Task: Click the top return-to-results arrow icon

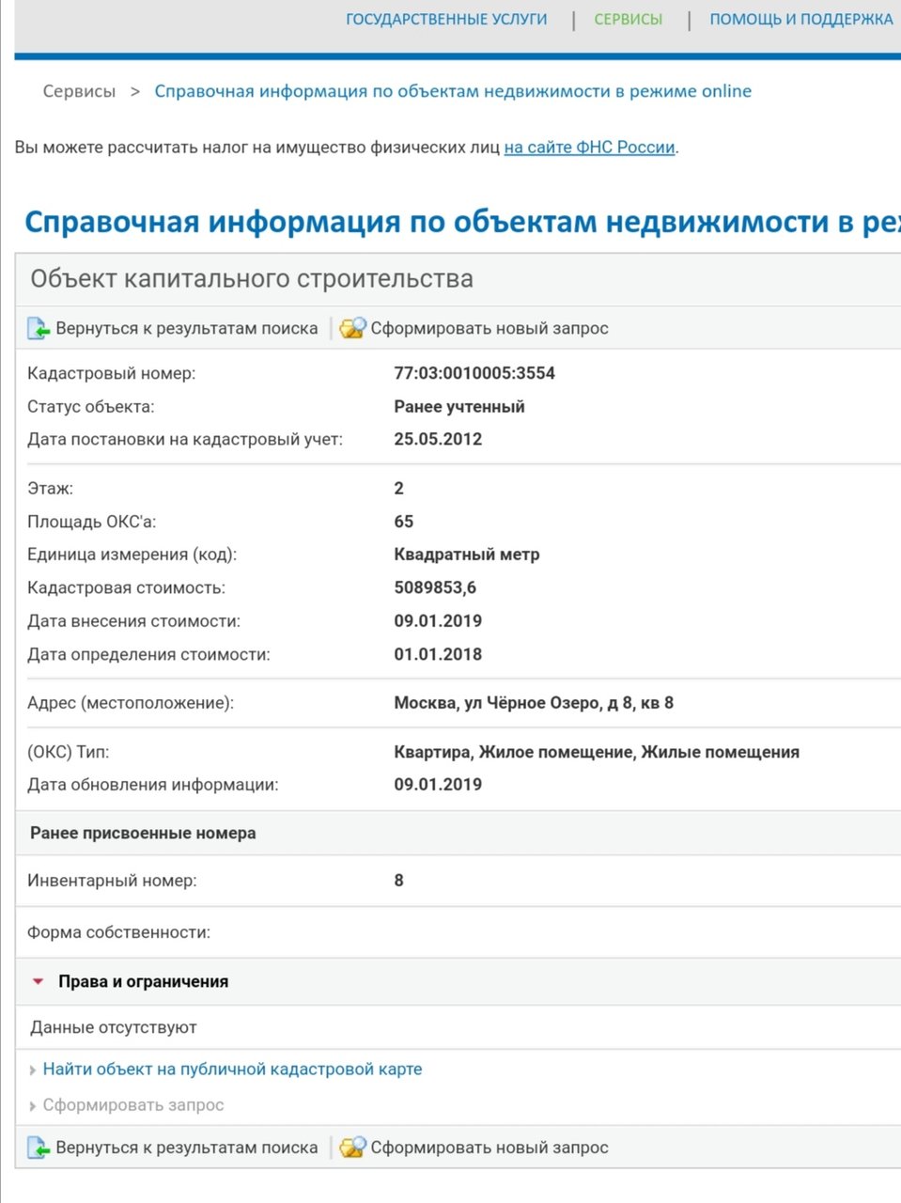Action: (39, 329)
